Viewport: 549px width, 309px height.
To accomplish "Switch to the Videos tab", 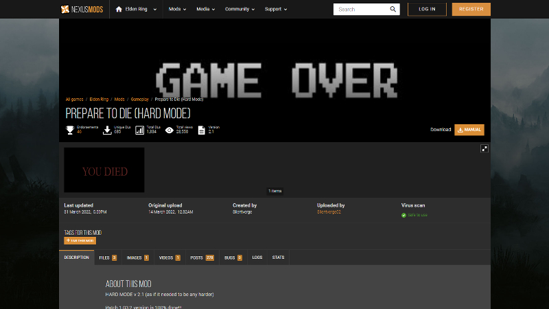I will 170,257.
